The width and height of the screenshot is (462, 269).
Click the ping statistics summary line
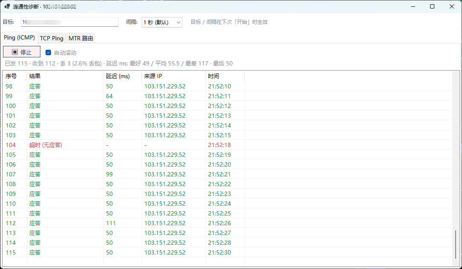pyautogui.click(x=119, y=64)
